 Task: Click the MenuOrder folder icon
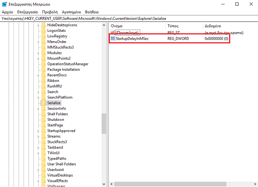coord(43,42)
